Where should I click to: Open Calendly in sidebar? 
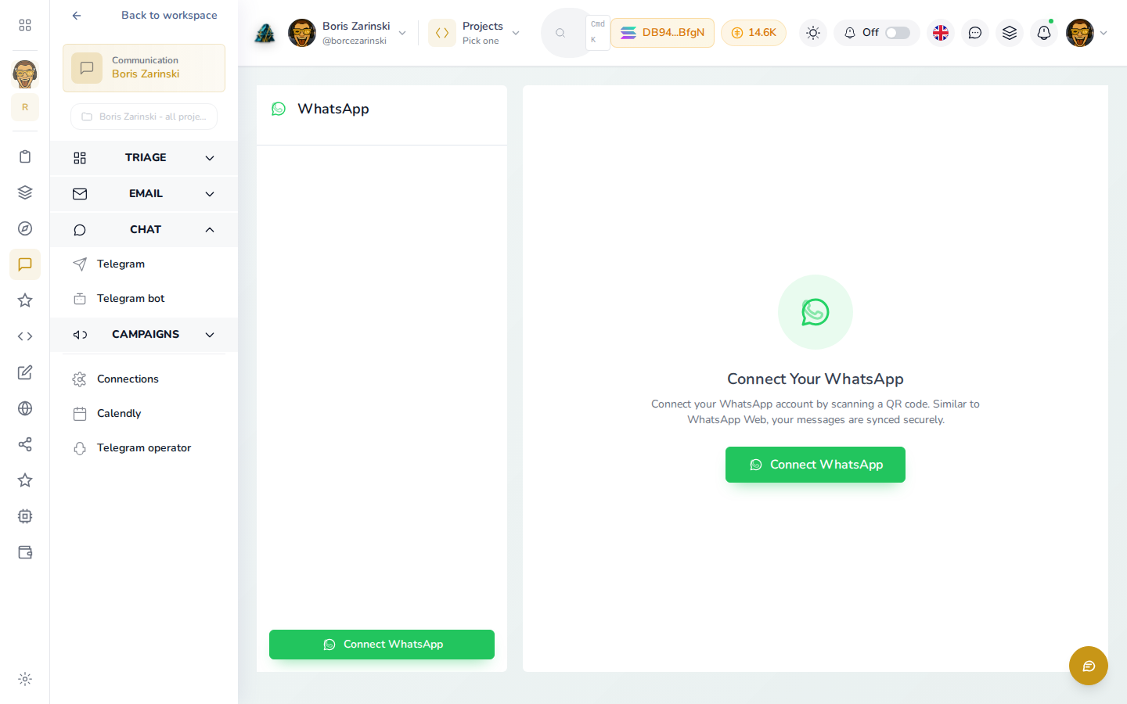[x=144, y=413]
